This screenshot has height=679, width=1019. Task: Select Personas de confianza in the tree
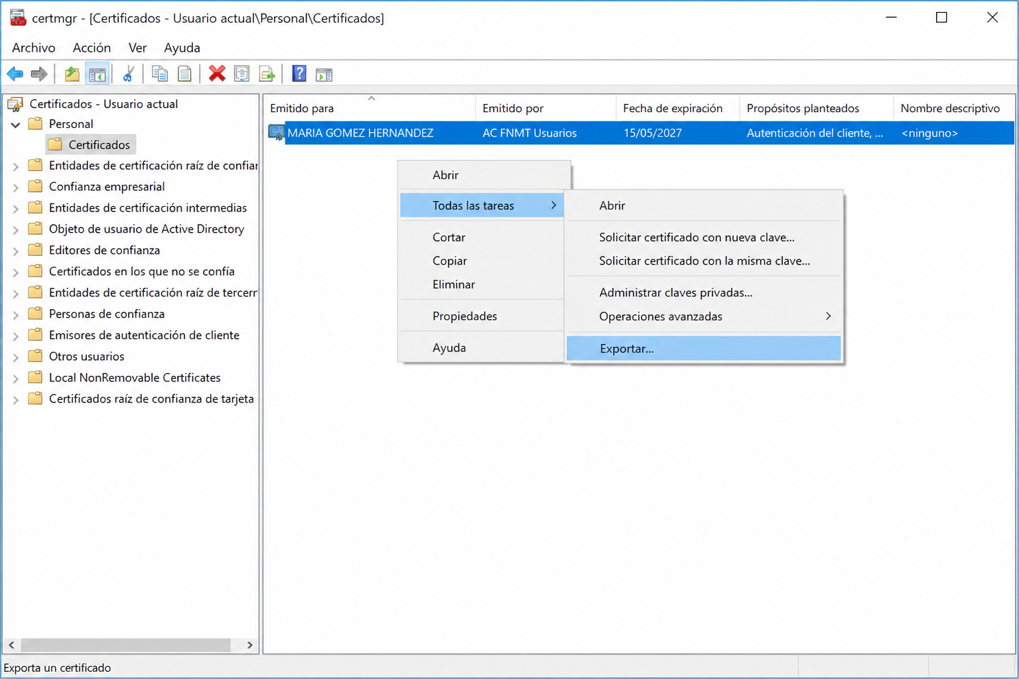[106, 314]
